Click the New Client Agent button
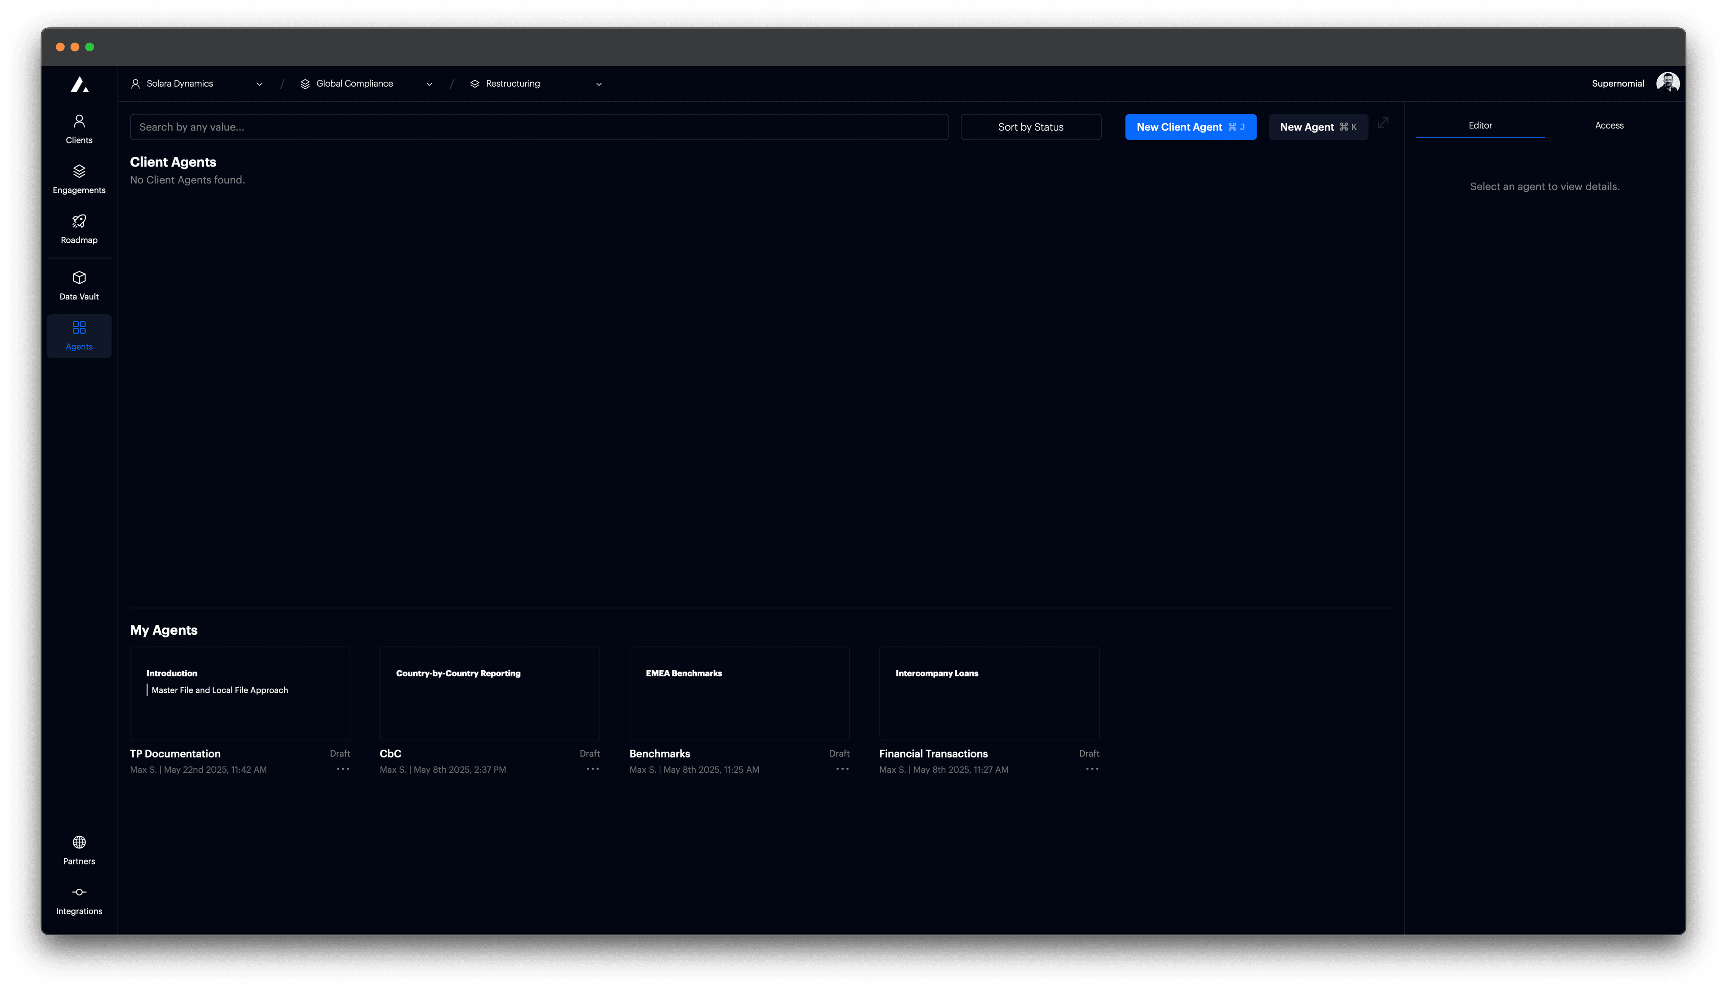 [x=1191, y=126]
